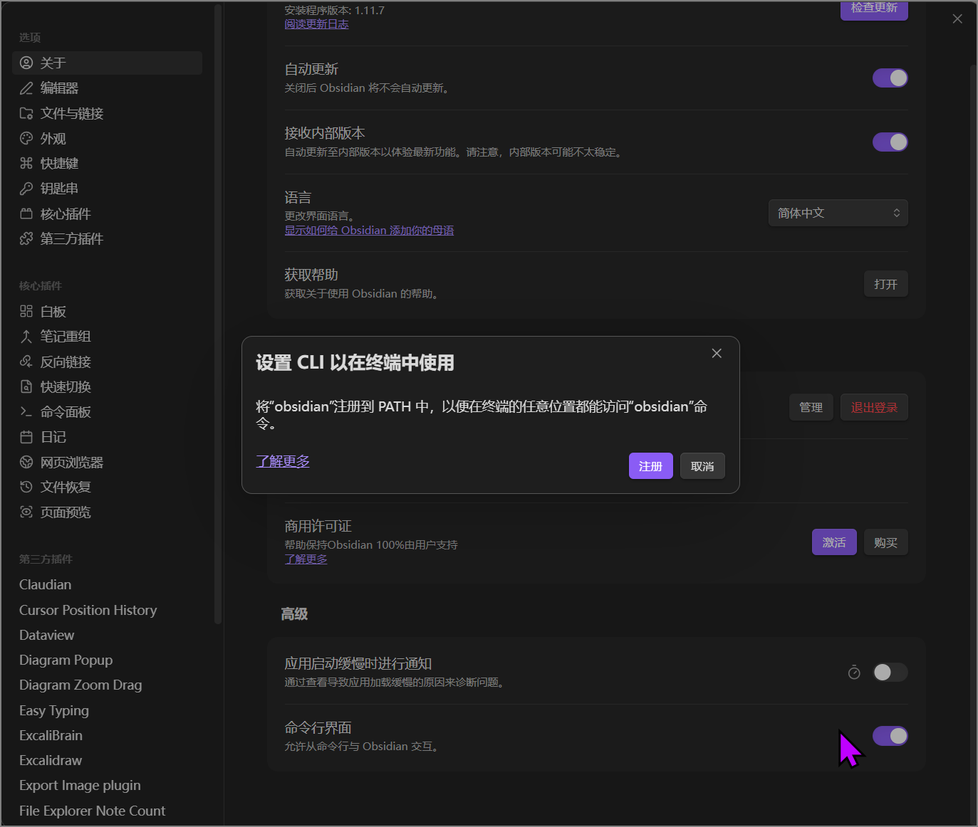Open Diagram Popup plugin settings
The image size is (978, 827).
click(x=108, y=660)
